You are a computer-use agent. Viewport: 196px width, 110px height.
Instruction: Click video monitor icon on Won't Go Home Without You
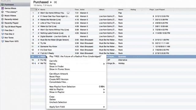(x=68, y=13)
